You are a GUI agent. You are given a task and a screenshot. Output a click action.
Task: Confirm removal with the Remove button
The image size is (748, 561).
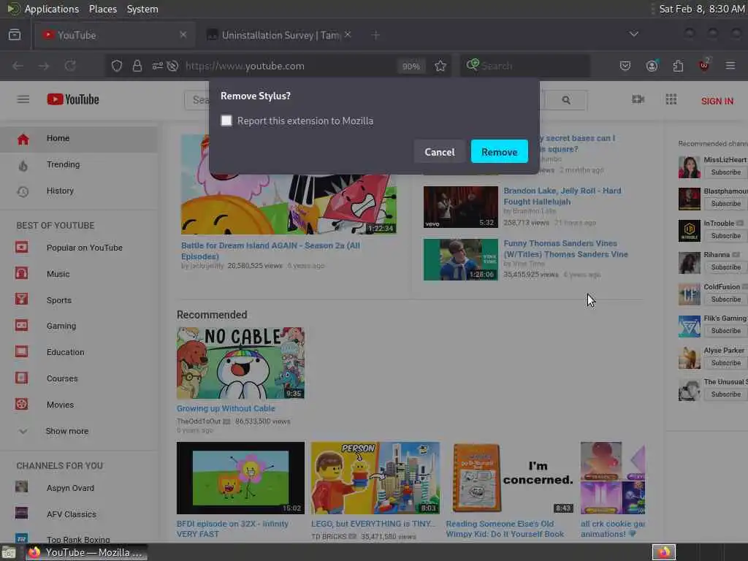(x=499, y=152)
